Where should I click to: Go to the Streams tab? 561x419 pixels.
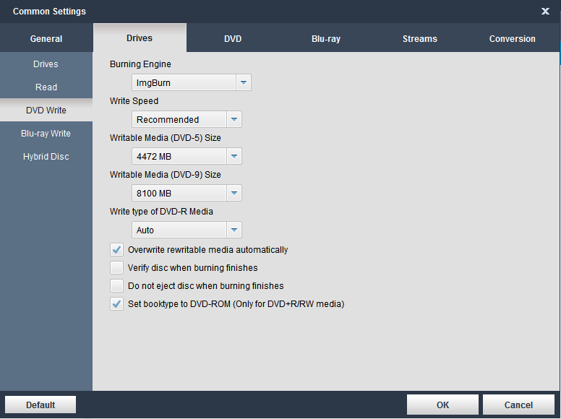[x=420, y=38]
